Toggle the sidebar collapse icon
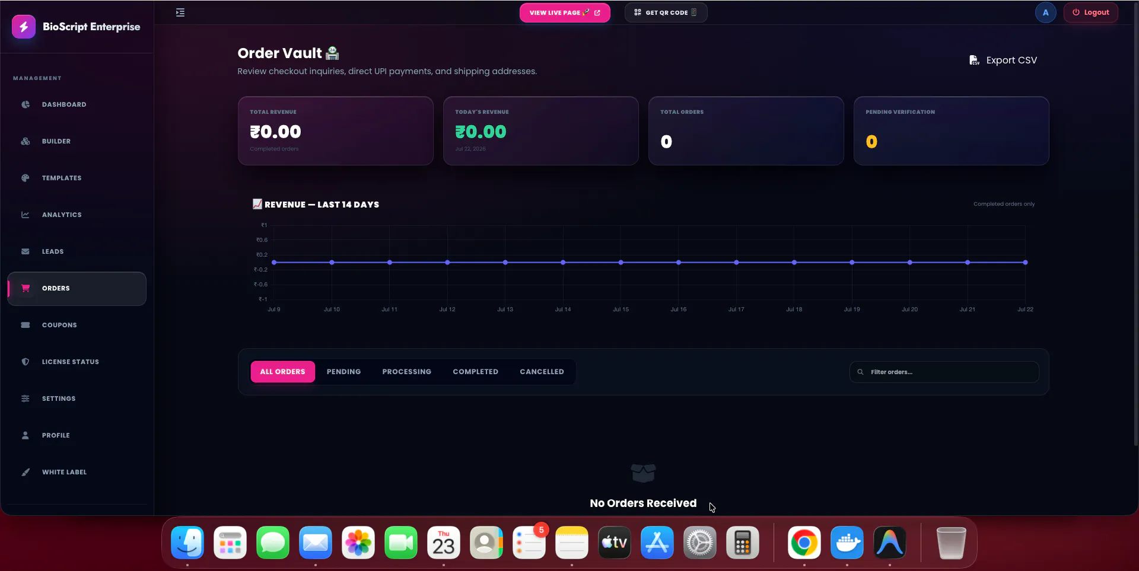The height and width of the screenshot is (571, 1139). tap(180, 12)
